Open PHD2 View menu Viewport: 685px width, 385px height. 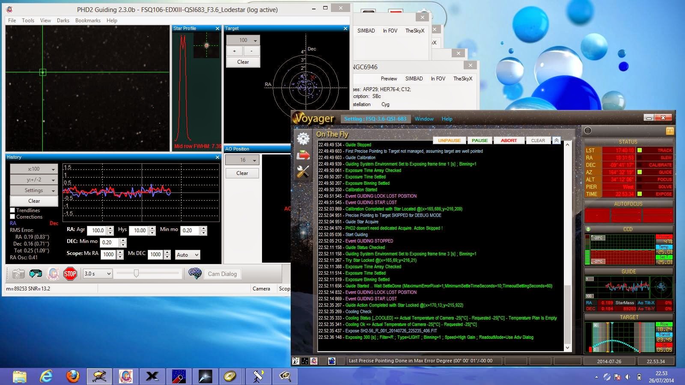[x=45, y=21]
